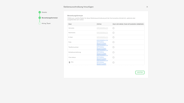The height and width of the screenshot is (103, 184).
Task: Click the FELD VOR HIRING-TEAM MITGLIEDERN VERBERGEN header
Action: click(128, 24)
